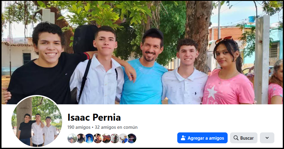Open avatar of person standing in black outfit
Viewport: 284px width, 149px height.
(x=115, y=138)
